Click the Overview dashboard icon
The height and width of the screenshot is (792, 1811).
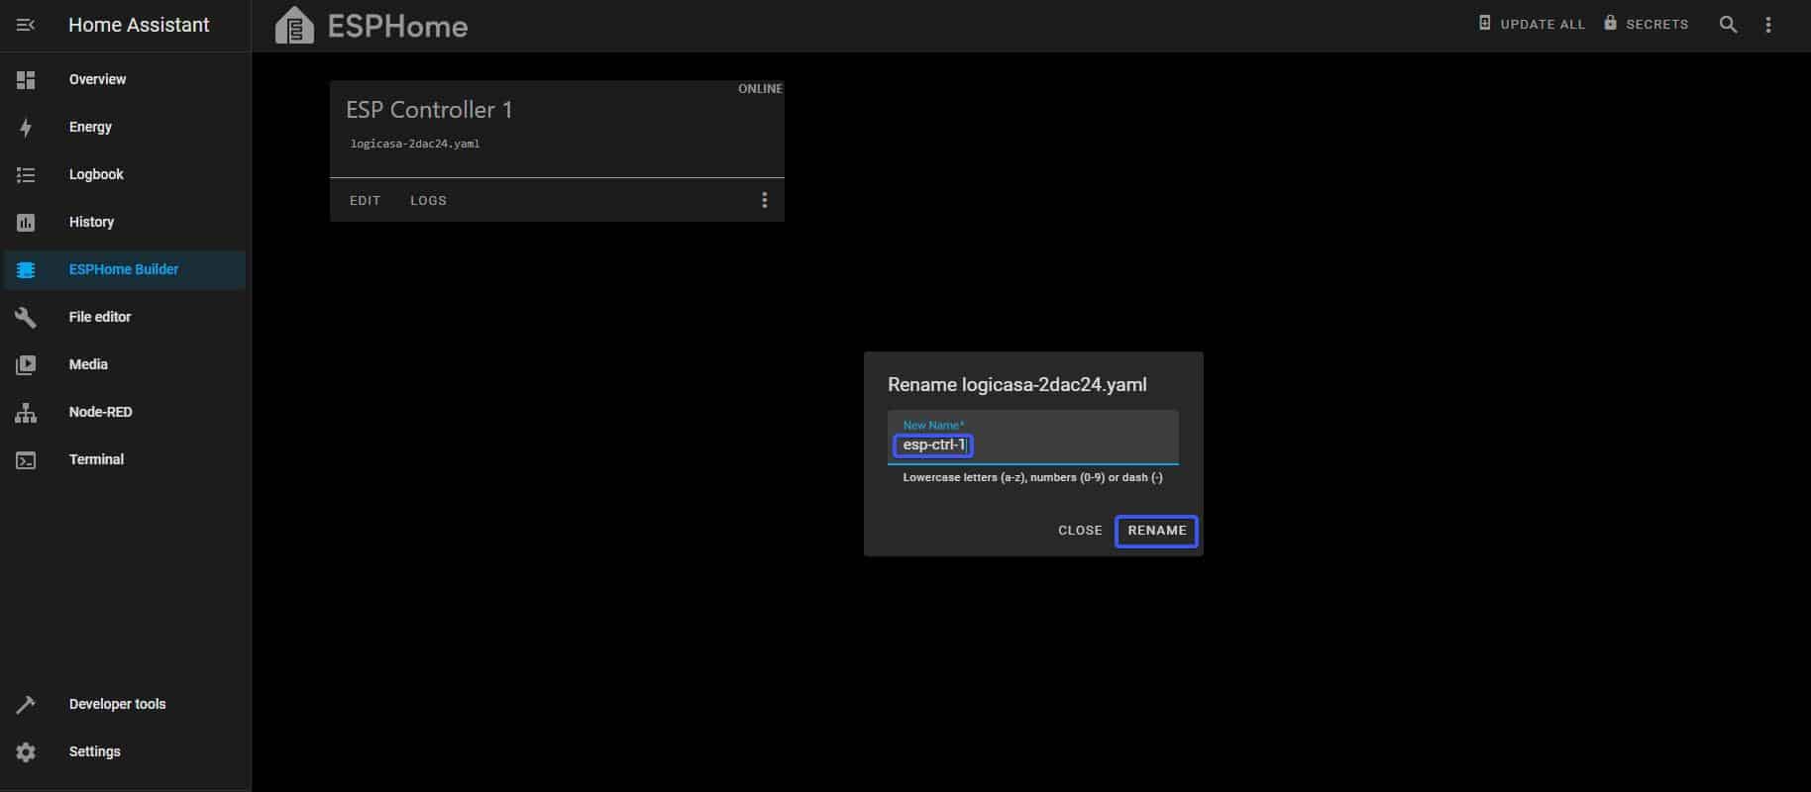pyautogui.click(x=26, y=79)
